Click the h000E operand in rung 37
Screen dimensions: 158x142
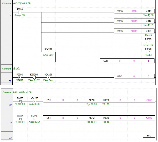click(x=148, y=118)
